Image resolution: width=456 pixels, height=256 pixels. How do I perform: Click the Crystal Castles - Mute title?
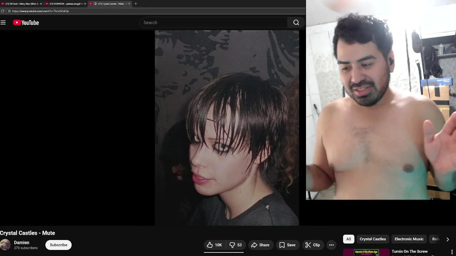pos(27,233)
